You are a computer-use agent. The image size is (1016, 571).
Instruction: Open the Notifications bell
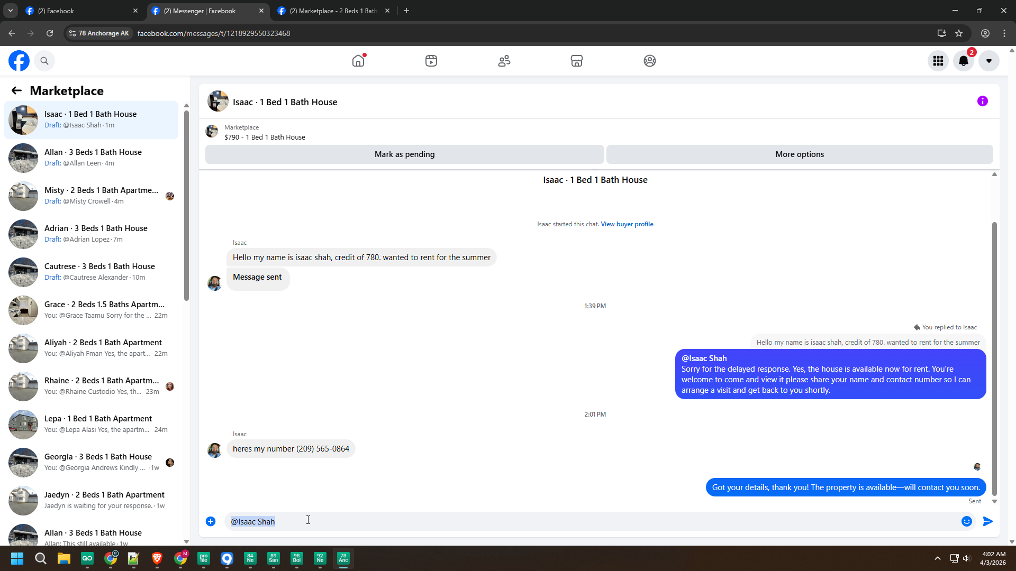[x=964, y=61]
